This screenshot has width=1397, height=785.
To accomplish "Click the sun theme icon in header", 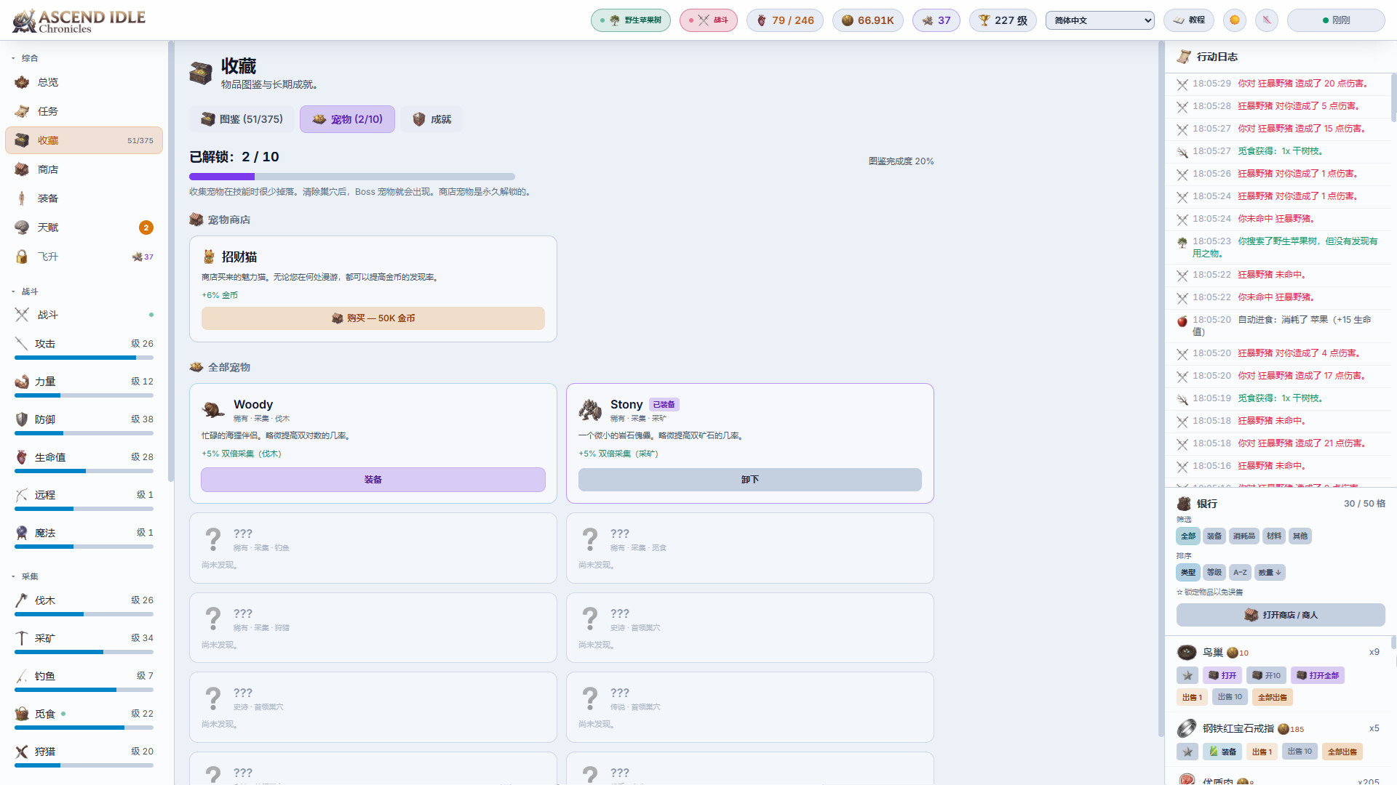I will [1234, 20].
